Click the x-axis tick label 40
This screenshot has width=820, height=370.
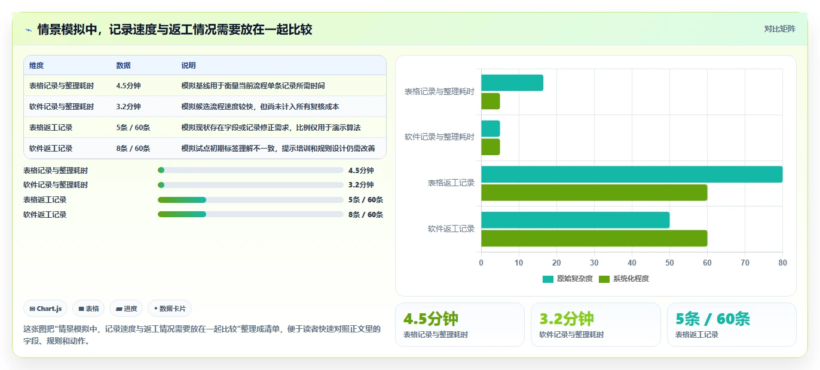[x=632, y=263]
